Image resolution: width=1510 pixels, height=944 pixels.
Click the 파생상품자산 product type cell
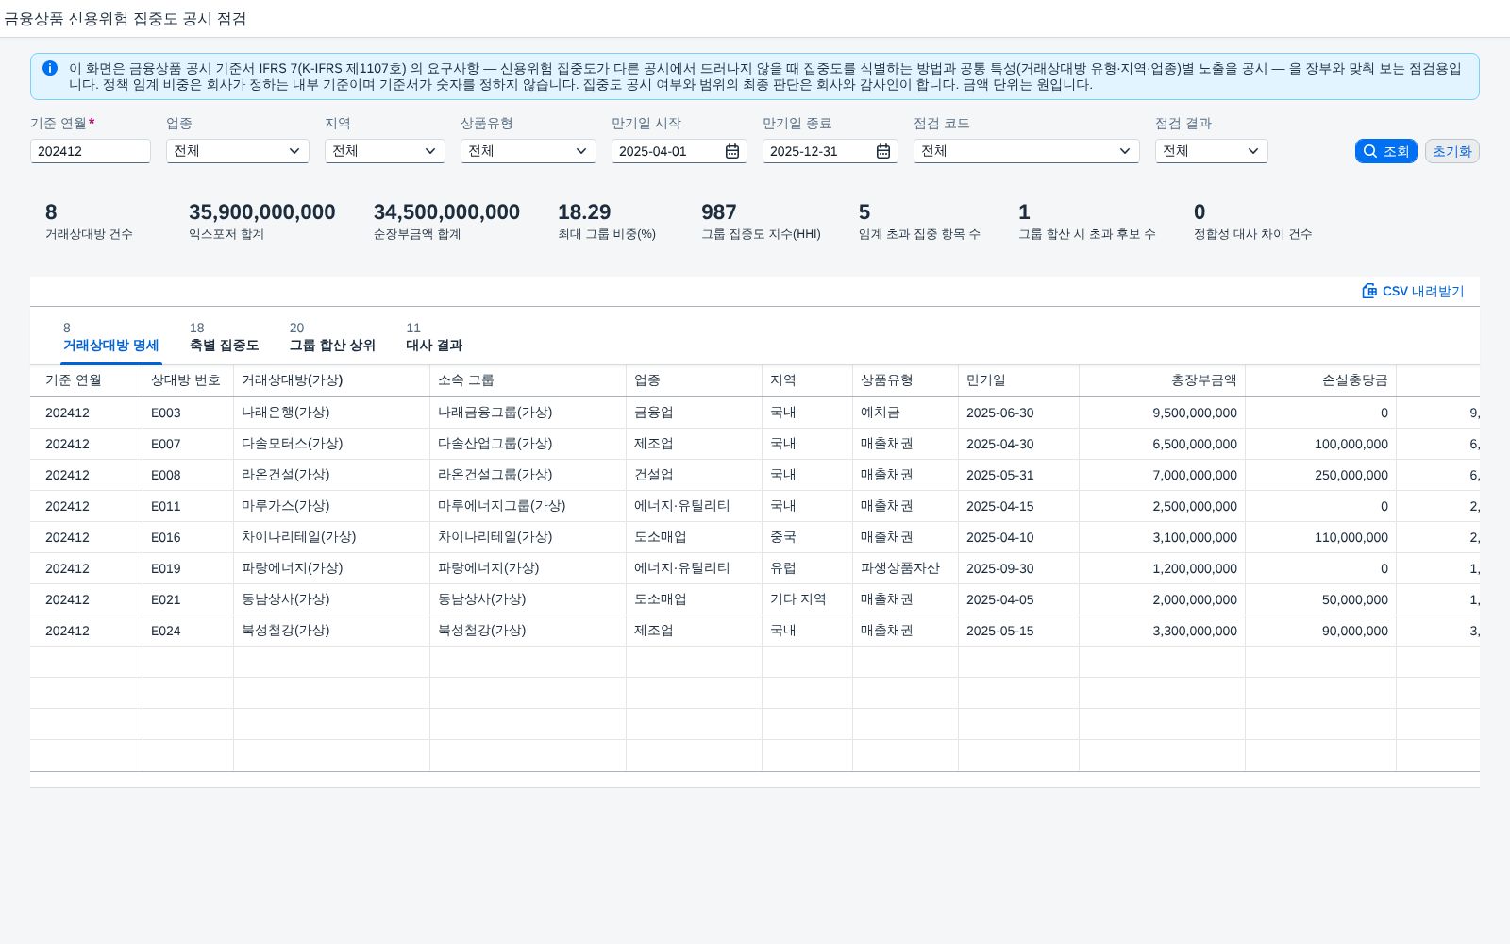(906, 568)
